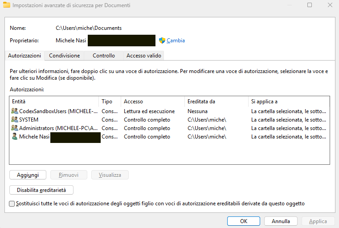
Task: Click the Lettura ed esecuzione access cell
Action: click(149, 111)
